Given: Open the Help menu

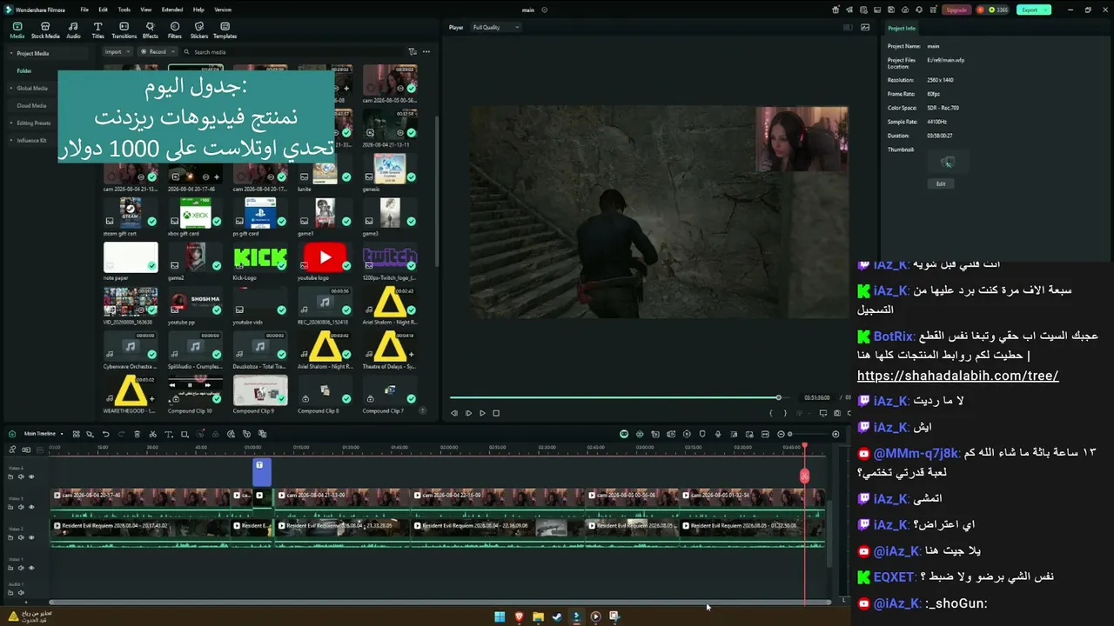Looking at the screenshot, I should [x=198, y=10].
